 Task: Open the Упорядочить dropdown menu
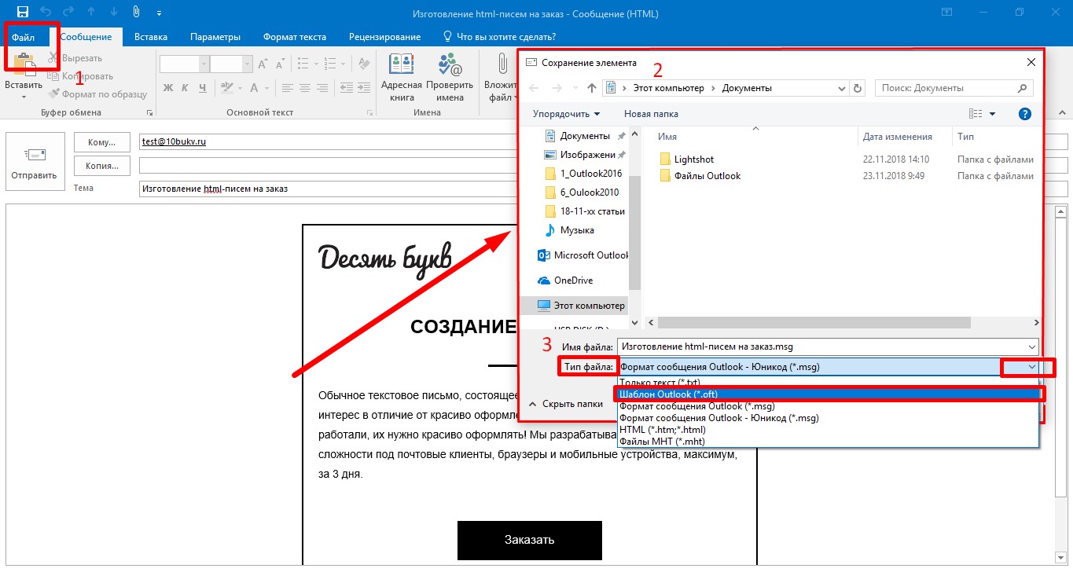[566, 114]
